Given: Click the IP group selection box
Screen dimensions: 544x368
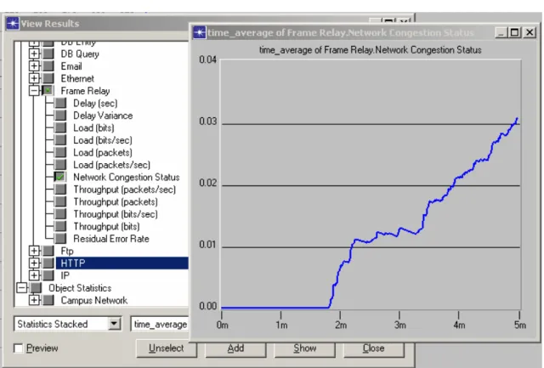Looking at the screenshot, I should (x=48, y=275).
